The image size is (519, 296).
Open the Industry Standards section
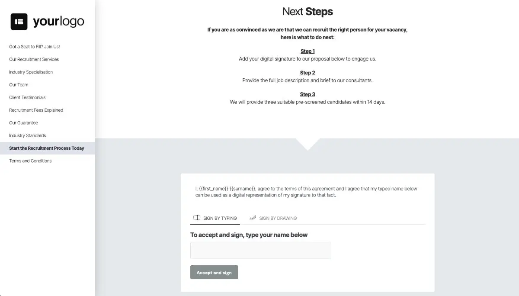click(x=27, y=135)
